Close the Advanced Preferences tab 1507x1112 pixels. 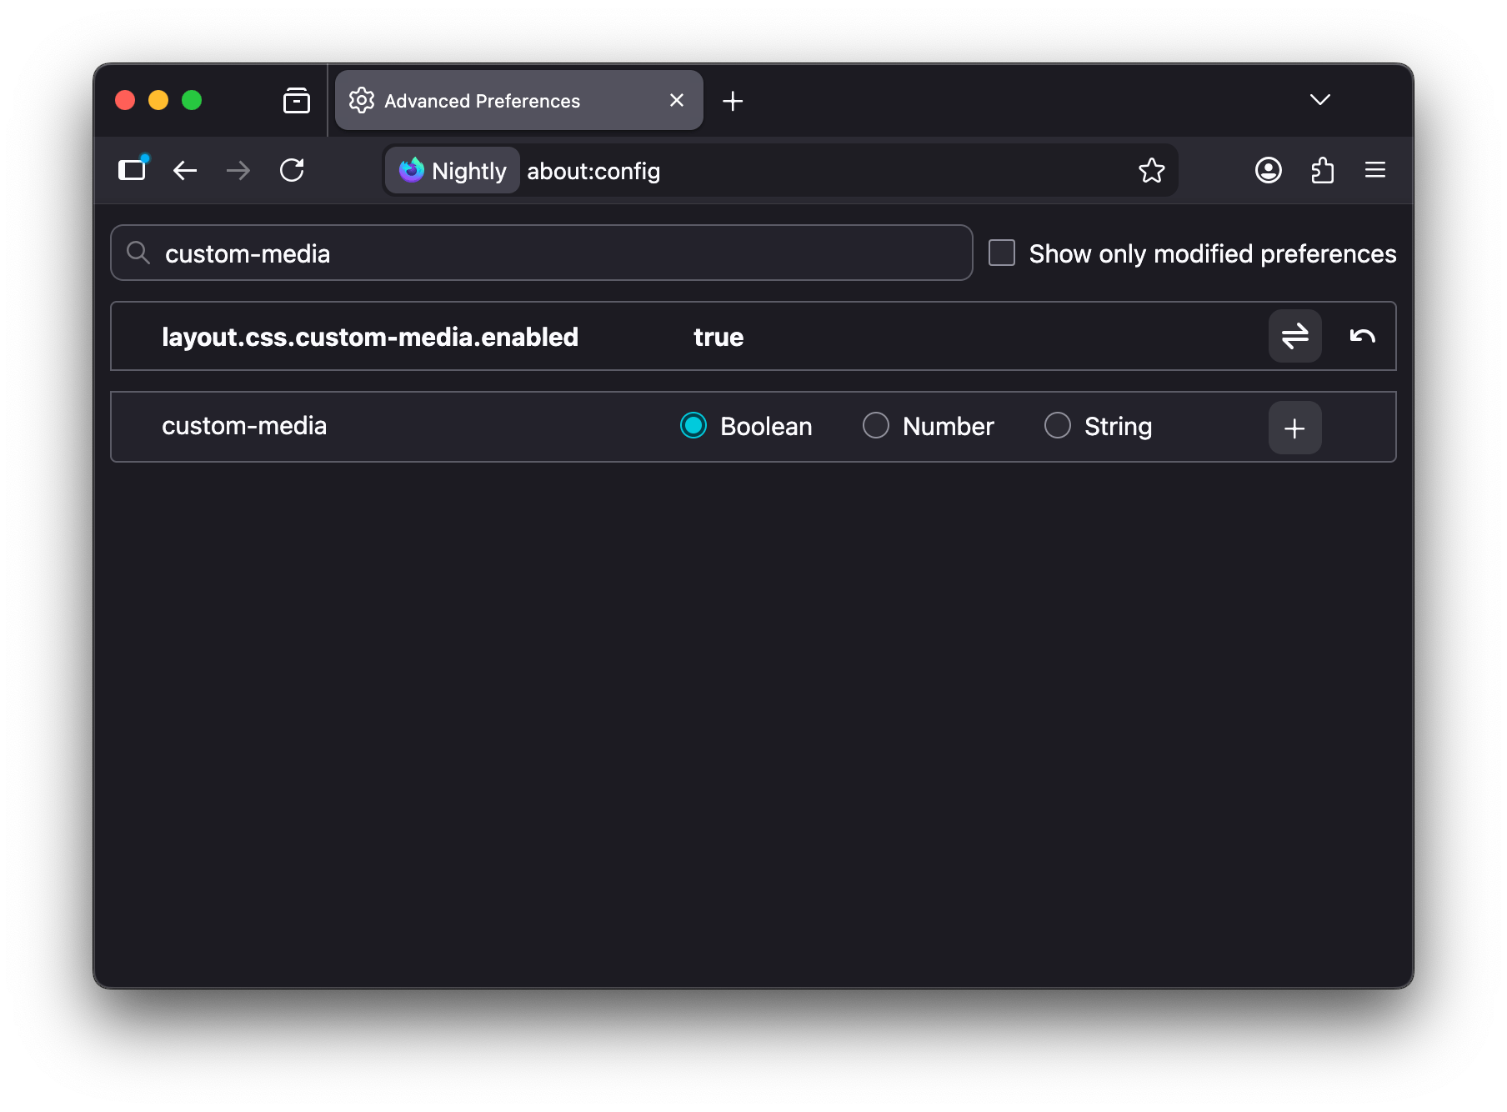coord(677,101)
